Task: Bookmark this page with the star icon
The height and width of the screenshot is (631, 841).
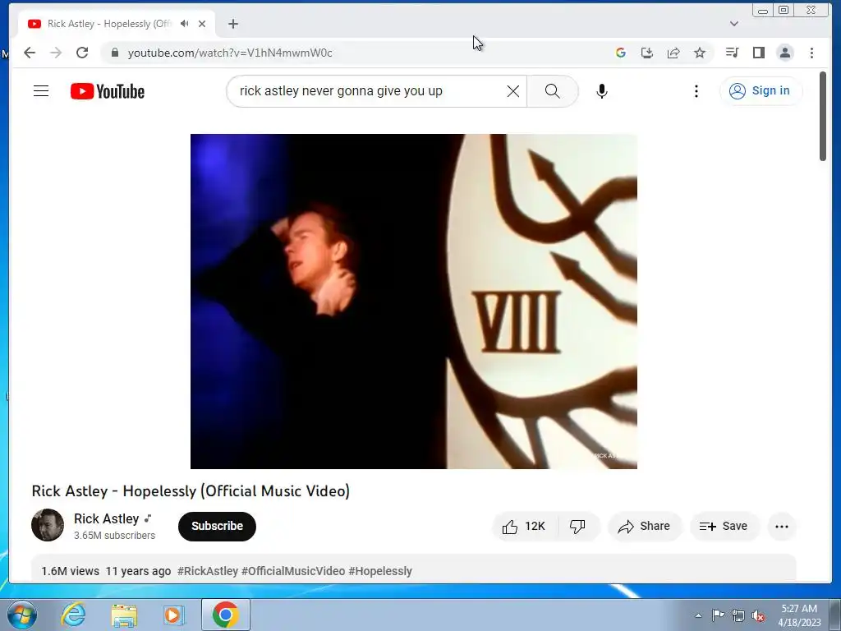Action: click(x=700, y=53)
